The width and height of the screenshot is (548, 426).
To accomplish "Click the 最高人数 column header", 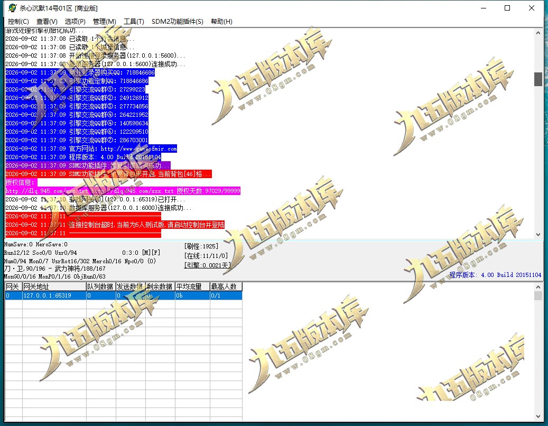I will 226,286.
